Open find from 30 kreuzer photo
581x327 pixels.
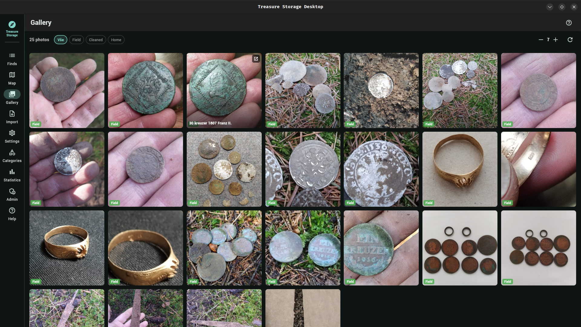(256, 59)
